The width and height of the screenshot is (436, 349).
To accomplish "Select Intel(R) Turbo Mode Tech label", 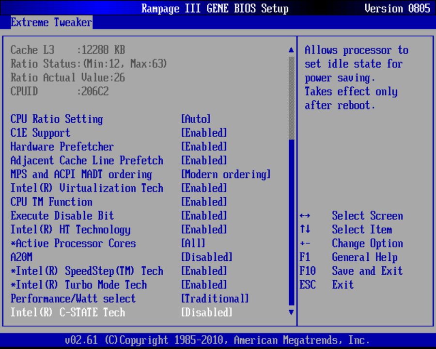I will pyautogui.click(x=78, y=285).
